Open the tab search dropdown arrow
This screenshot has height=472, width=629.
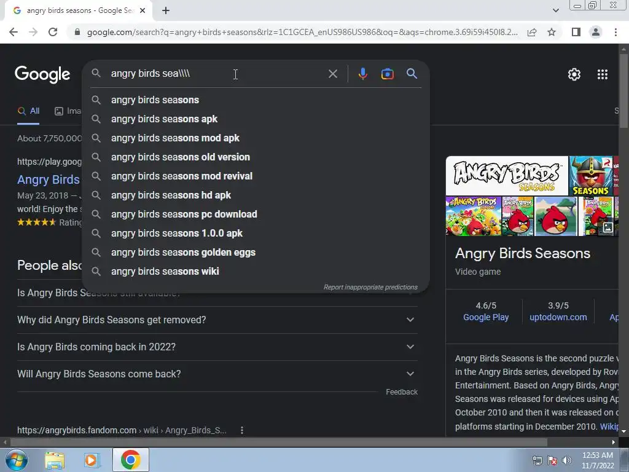pos(555,11)
